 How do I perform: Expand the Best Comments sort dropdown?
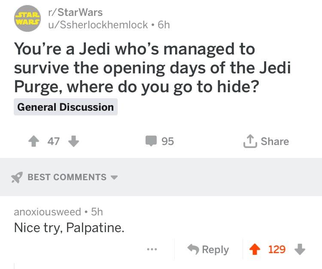coord(67,177)
